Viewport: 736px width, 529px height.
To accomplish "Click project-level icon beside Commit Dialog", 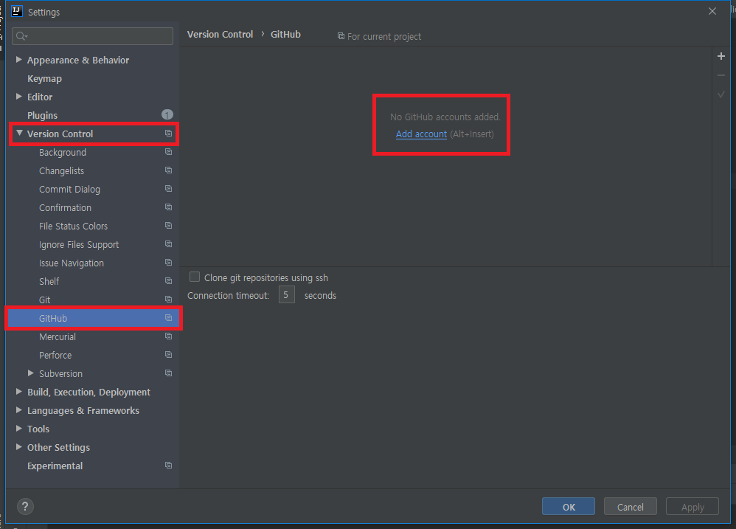I will (168, 189).
